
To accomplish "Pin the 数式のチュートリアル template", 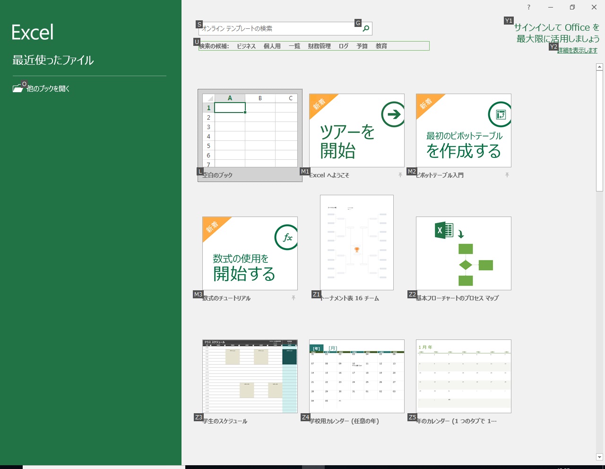I will click(x=294, y=298).
